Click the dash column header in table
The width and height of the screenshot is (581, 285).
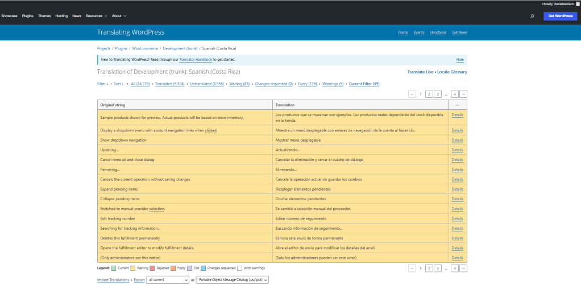tap(457, 105)
